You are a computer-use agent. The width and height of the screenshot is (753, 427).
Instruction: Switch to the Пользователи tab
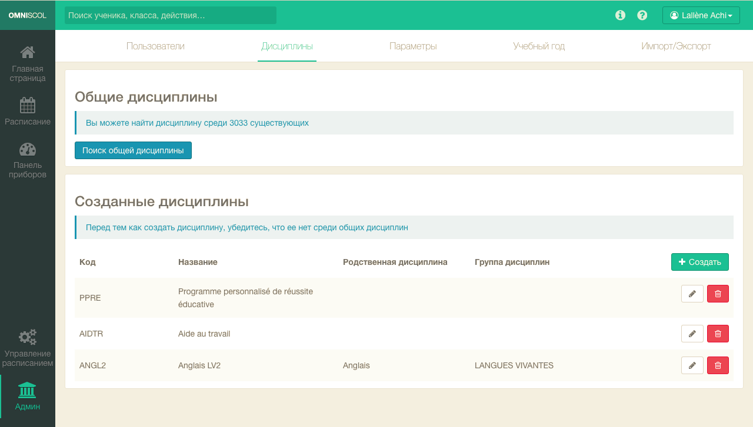(155, 46)
